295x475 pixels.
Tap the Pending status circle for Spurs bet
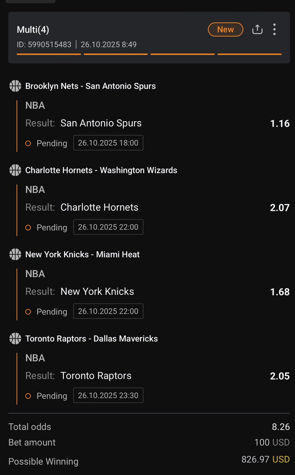[x=28, y=143]
